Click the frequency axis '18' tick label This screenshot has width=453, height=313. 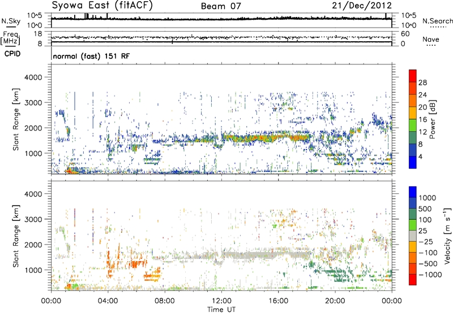38,34
